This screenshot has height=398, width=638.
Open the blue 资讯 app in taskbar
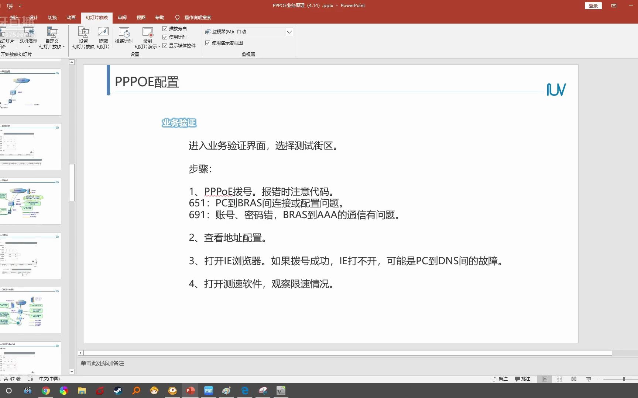[x=209, y=391]
